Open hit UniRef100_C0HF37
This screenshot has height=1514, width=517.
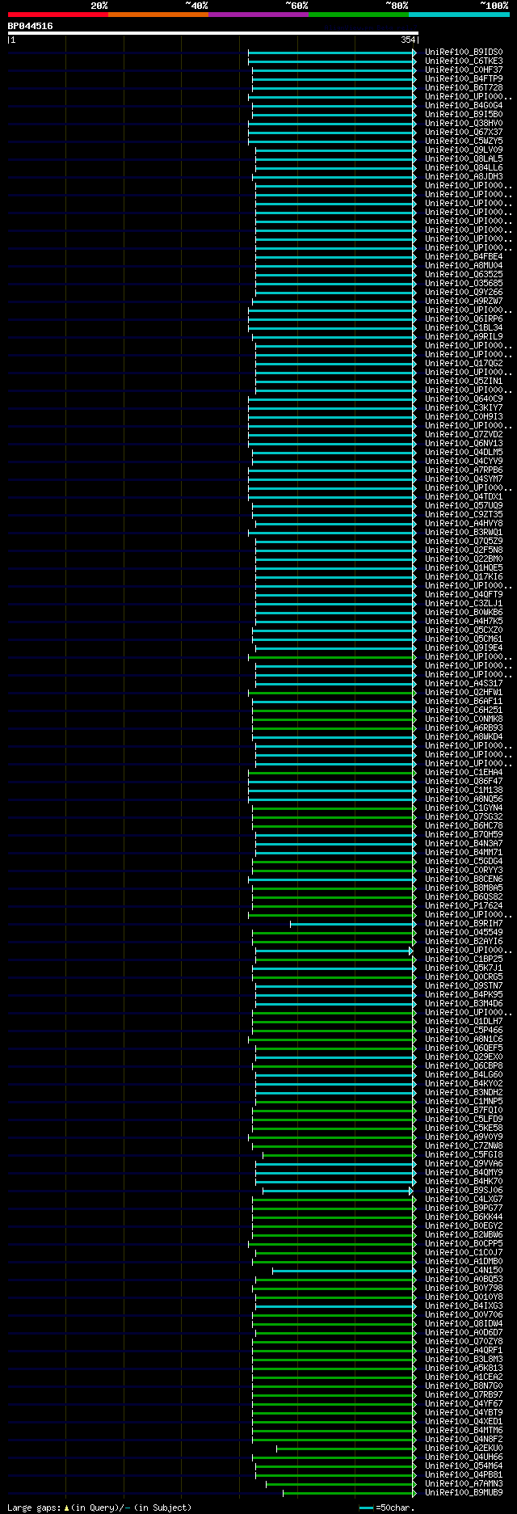[x=464, y=70]
